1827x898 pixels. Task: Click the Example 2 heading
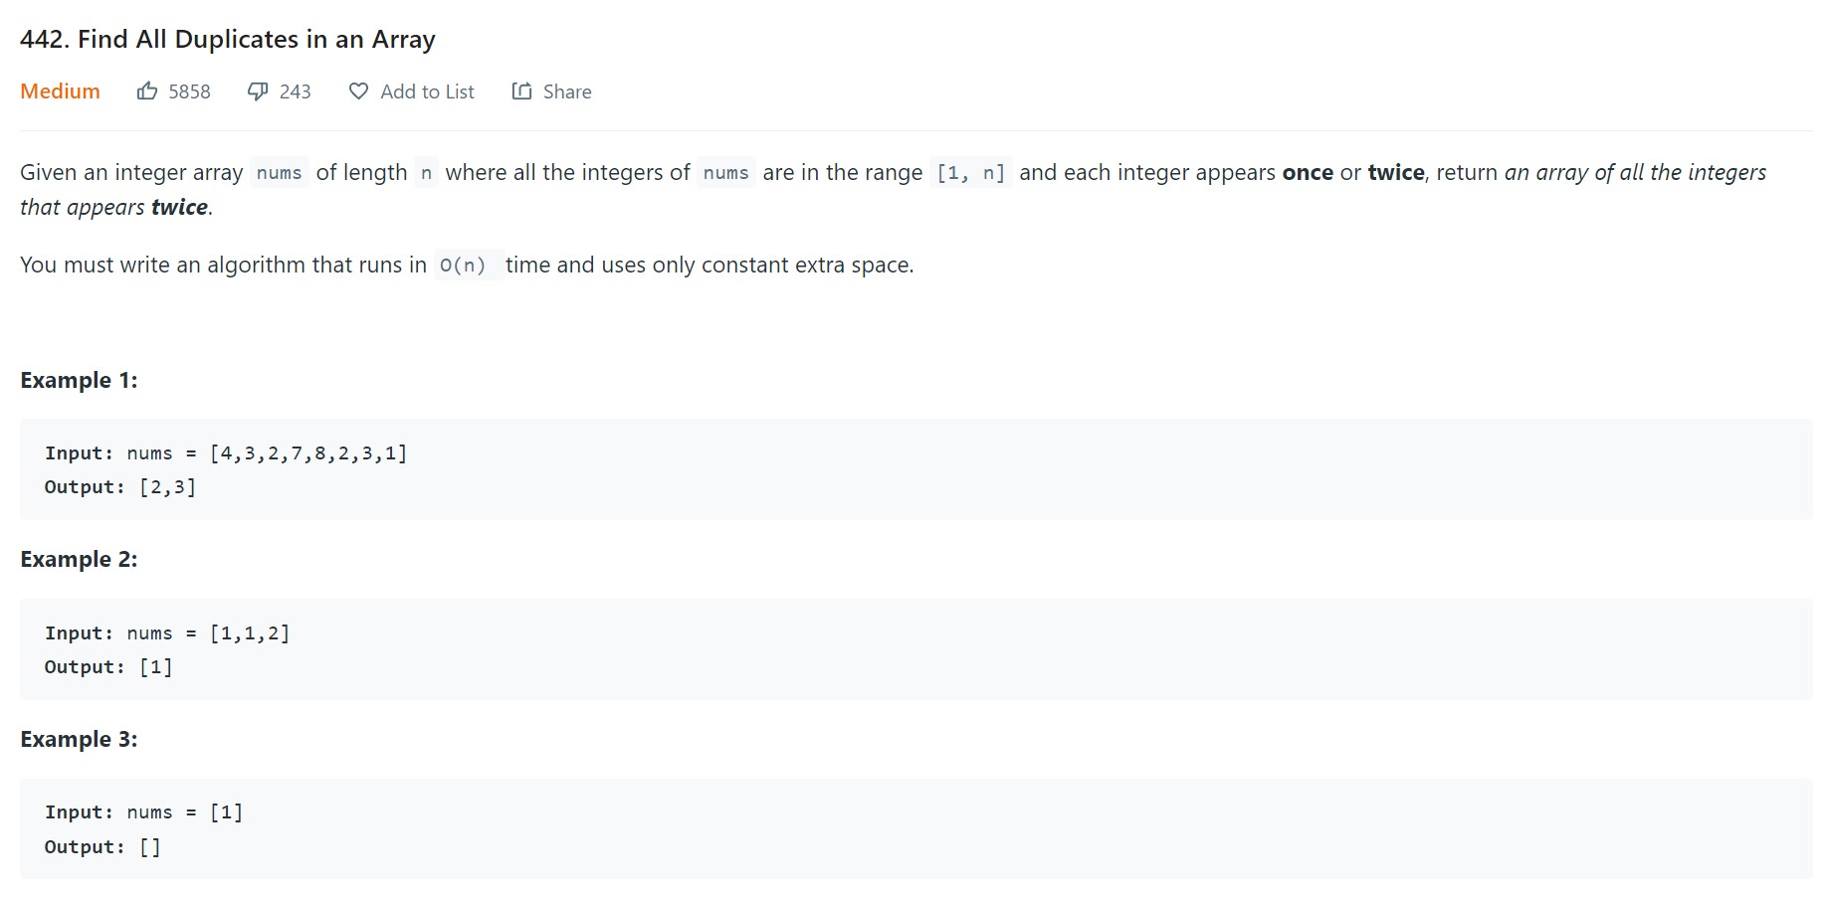[x=79, y=559]
